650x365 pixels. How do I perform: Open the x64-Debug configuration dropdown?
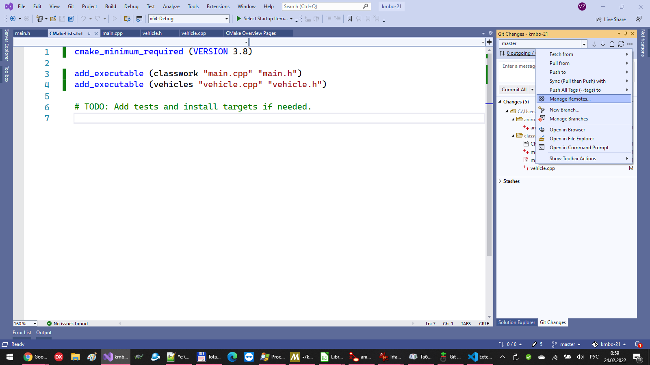coord(226,19)
